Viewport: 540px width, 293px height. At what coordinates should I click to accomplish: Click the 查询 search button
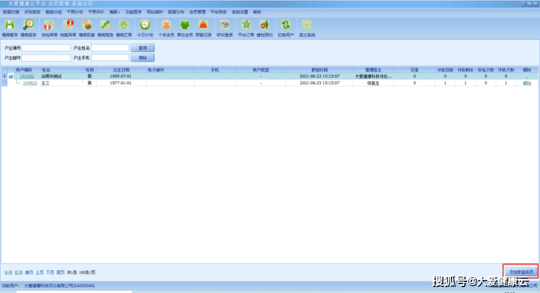point(142,47)
